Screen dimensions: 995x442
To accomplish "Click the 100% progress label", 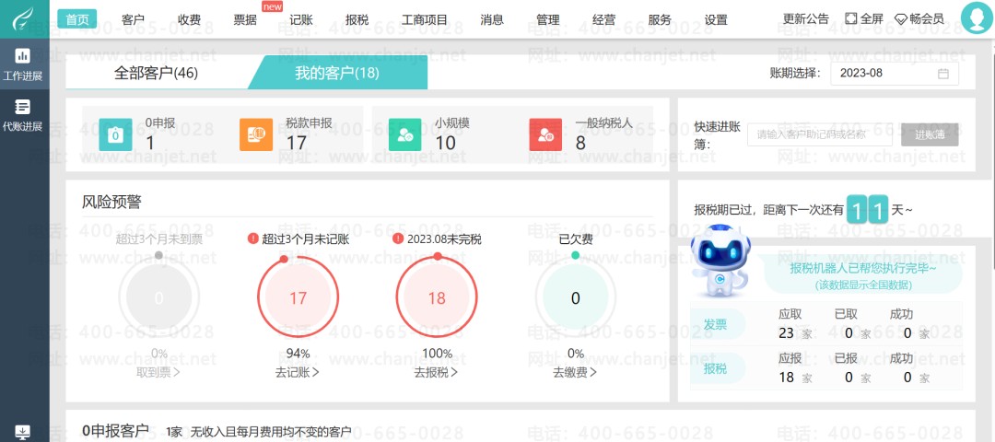I will click(x=437, y=354).
